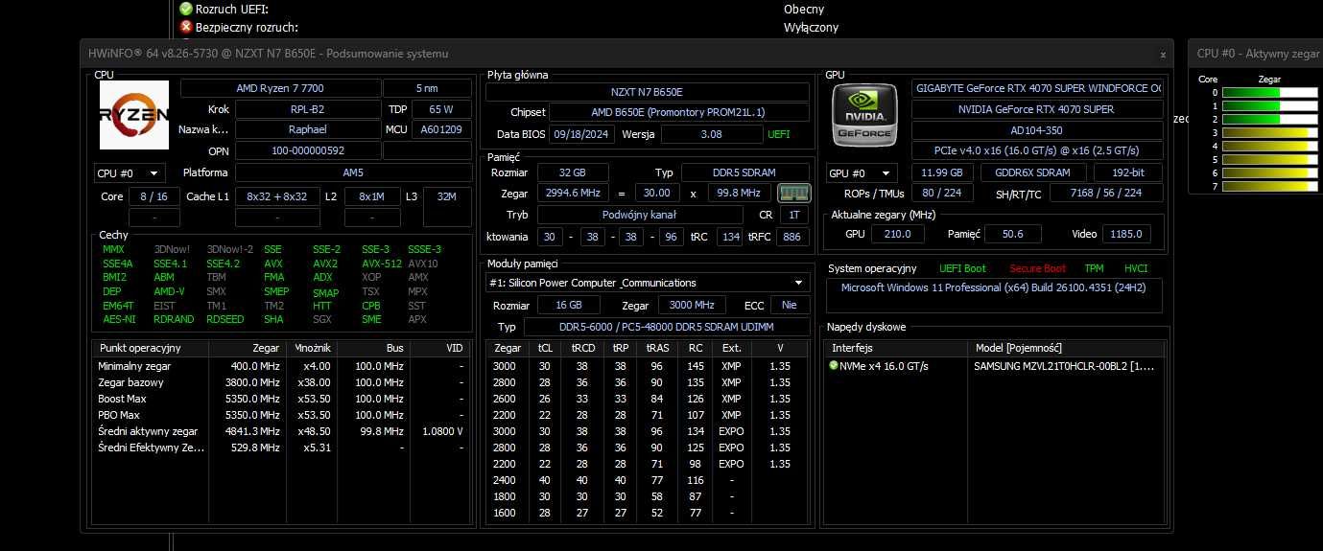Click the Core 5 clock bar
Screen dimensions: 1323x551
[x=1270, y=160]
